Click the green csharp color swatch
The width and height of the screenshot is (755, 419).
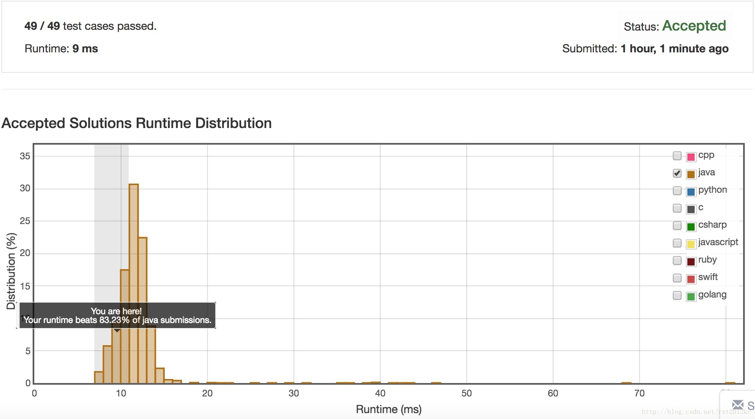pos(691,227)
